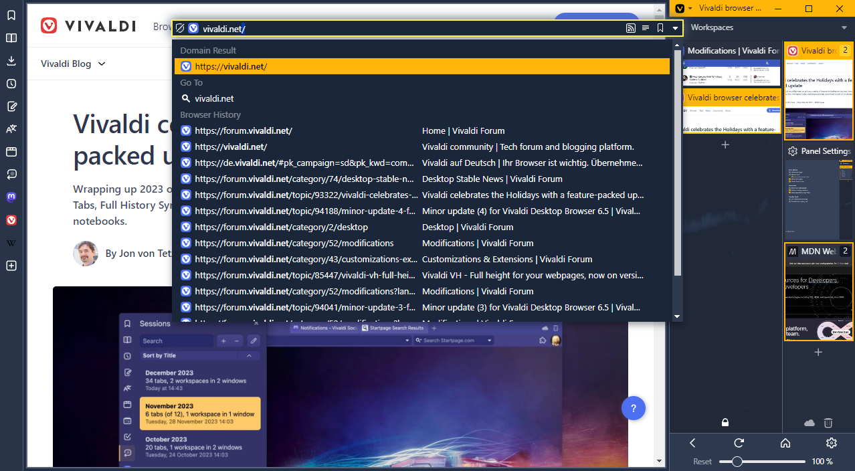Click the dropdown list scrollbar down arrow
Image resolution: width=855 pixels, height=471 pixels.
[x=677, y=316]
